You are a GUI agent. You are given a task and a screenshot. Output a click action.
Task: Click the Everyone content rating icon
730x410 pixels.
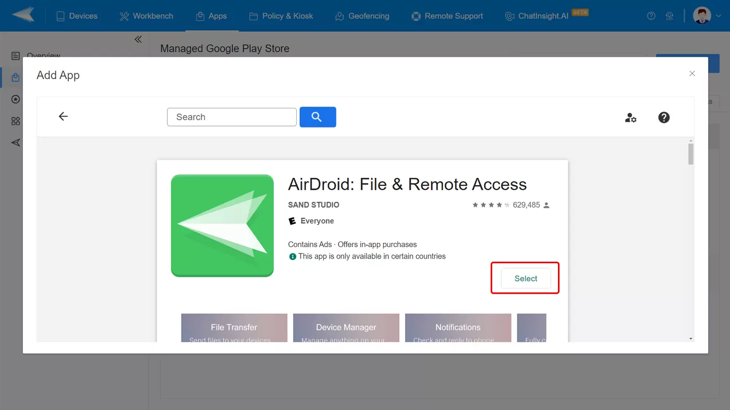pyautogui.click(x=292, y=221)
